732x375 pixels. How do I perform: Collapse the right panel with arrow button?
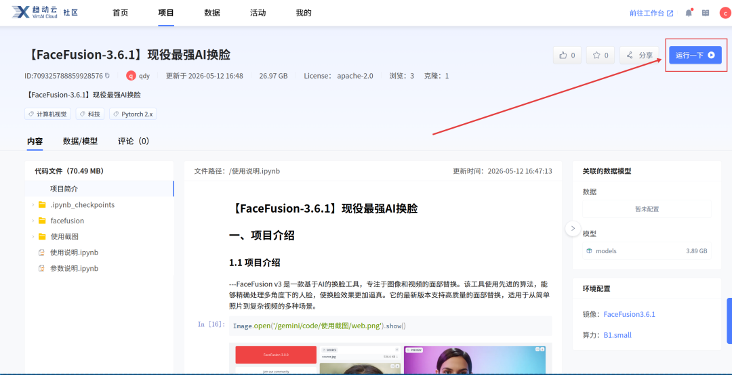click(x=573, y=229)
